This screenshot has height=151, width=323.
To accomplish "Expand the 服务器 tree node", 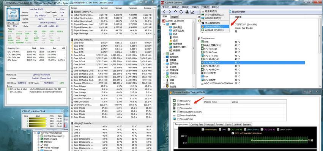I will pos(164,60).
